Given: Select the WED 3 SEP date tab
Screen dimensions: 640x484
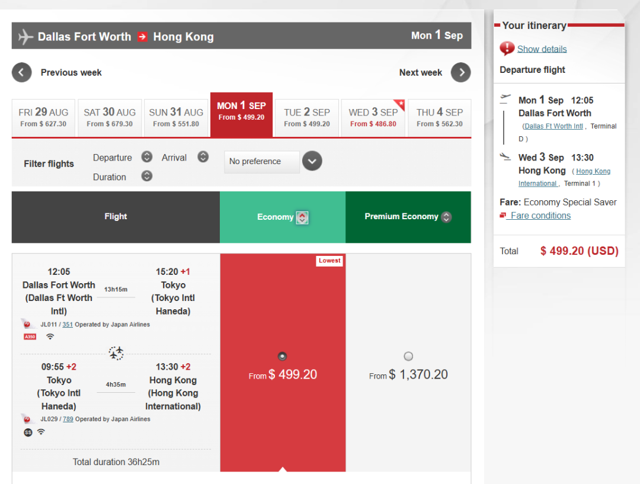Looking at the screenshot, I should 373,117.
